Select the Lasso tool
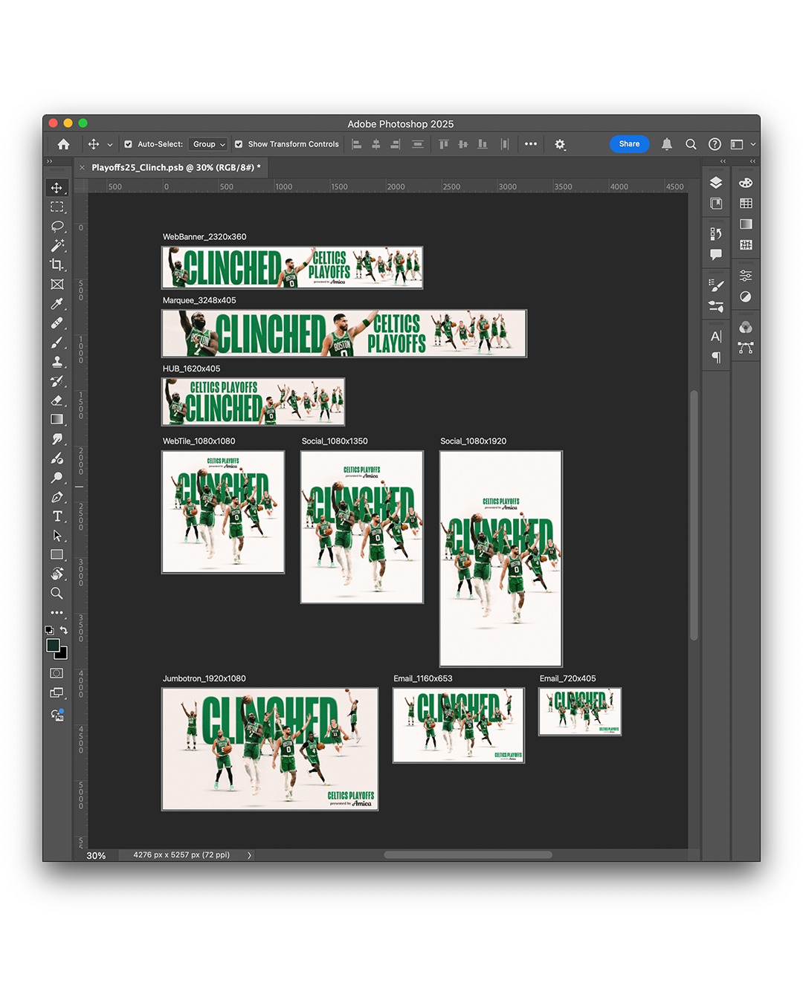Viewport: 803px width, 1003px height. pyautogui.click(x=57, y=227)
